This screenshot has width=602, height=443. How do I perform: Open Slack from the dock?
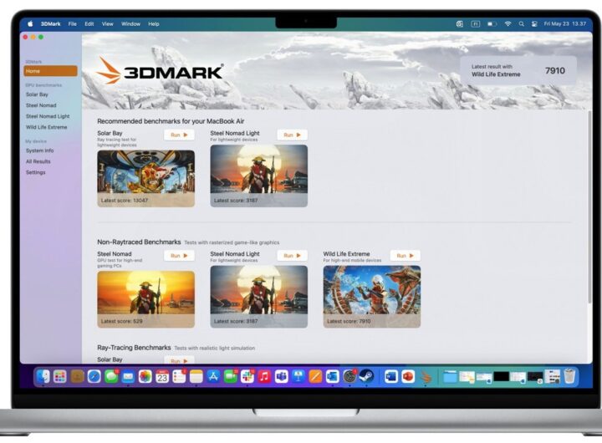(x=247, y=377)
